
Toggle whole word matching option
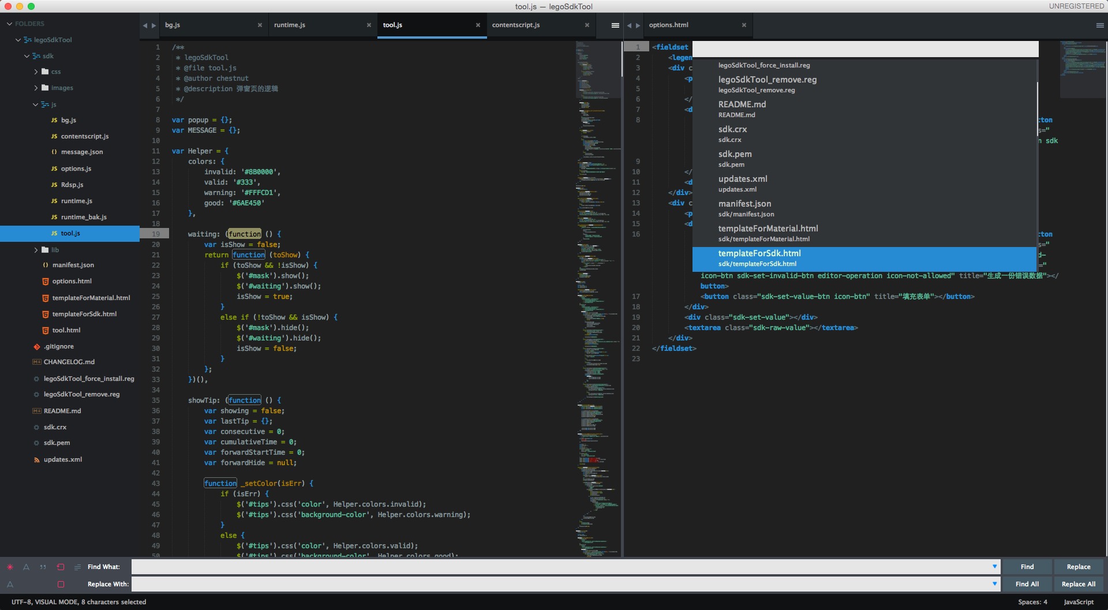pyautogui.click(x=43, y=567)
